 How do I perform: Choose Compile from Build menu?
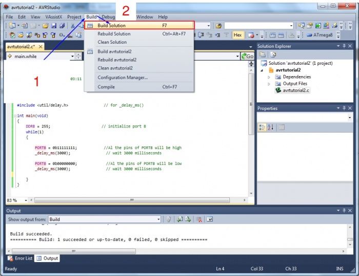tap(139, 87)
